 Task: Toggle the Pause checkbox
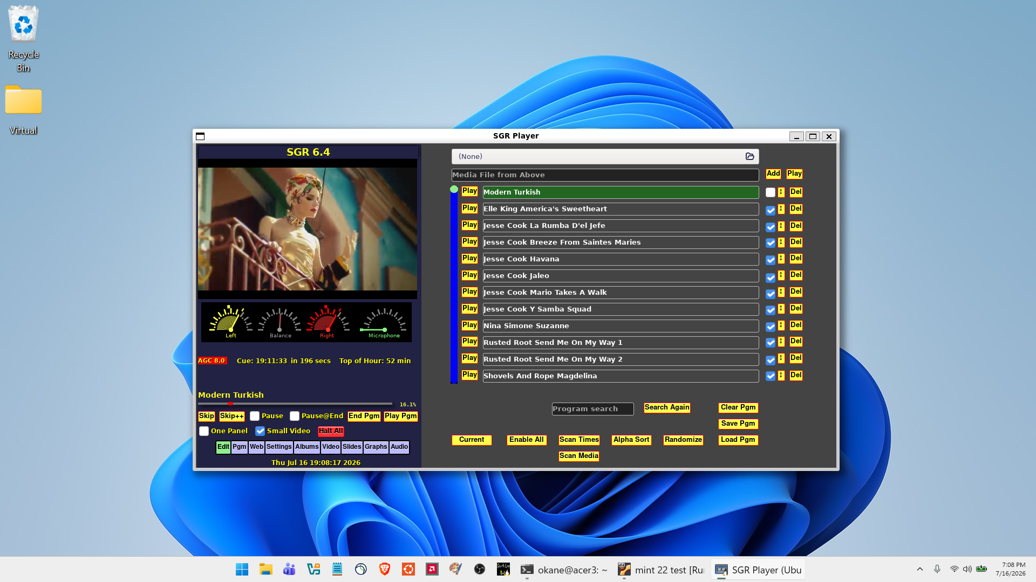[255, 416]
